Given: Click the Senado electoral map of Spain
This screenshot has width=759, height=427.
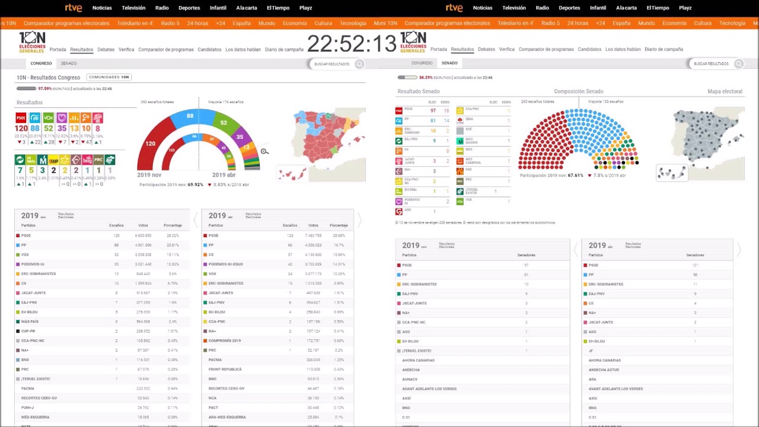Looking at the screenshot, I should 701,144.
